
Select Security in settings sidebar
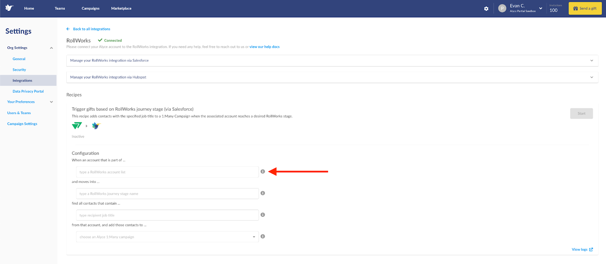19,70
